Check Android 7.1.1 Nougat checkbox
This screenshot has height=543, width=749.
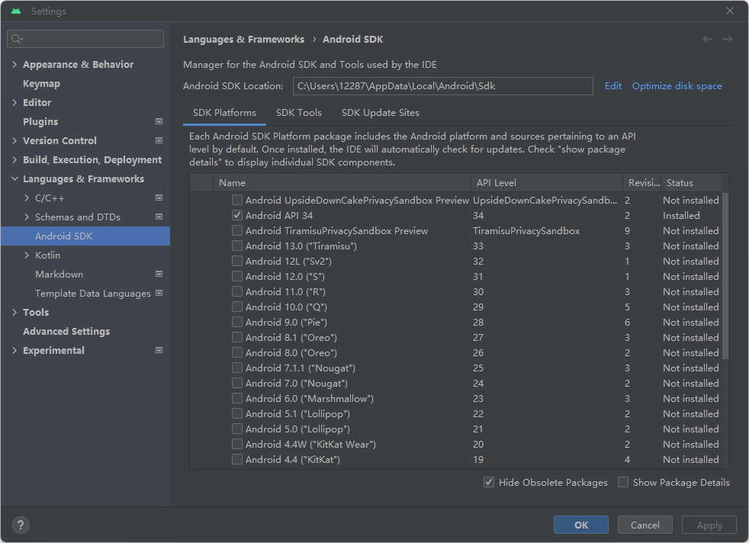[x=237, y=368]
